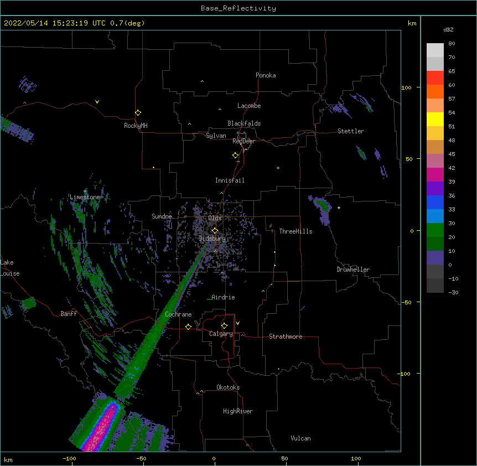Click the yellow diamond marker above RockyMH

click(138, 113)
